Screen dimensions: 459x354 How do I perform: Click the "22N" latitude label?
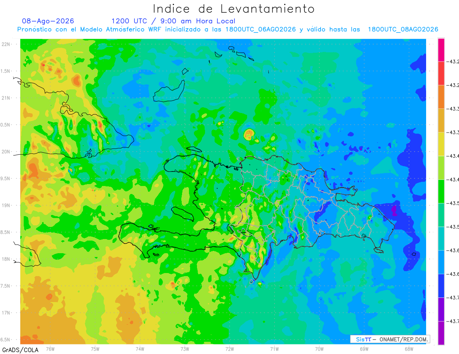[6, 44]
